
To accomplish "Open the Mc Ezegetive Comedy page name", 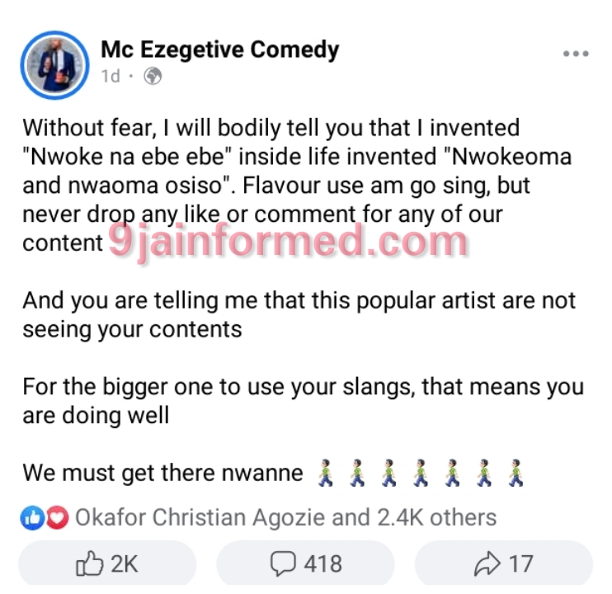I will (x=219, y=49).
